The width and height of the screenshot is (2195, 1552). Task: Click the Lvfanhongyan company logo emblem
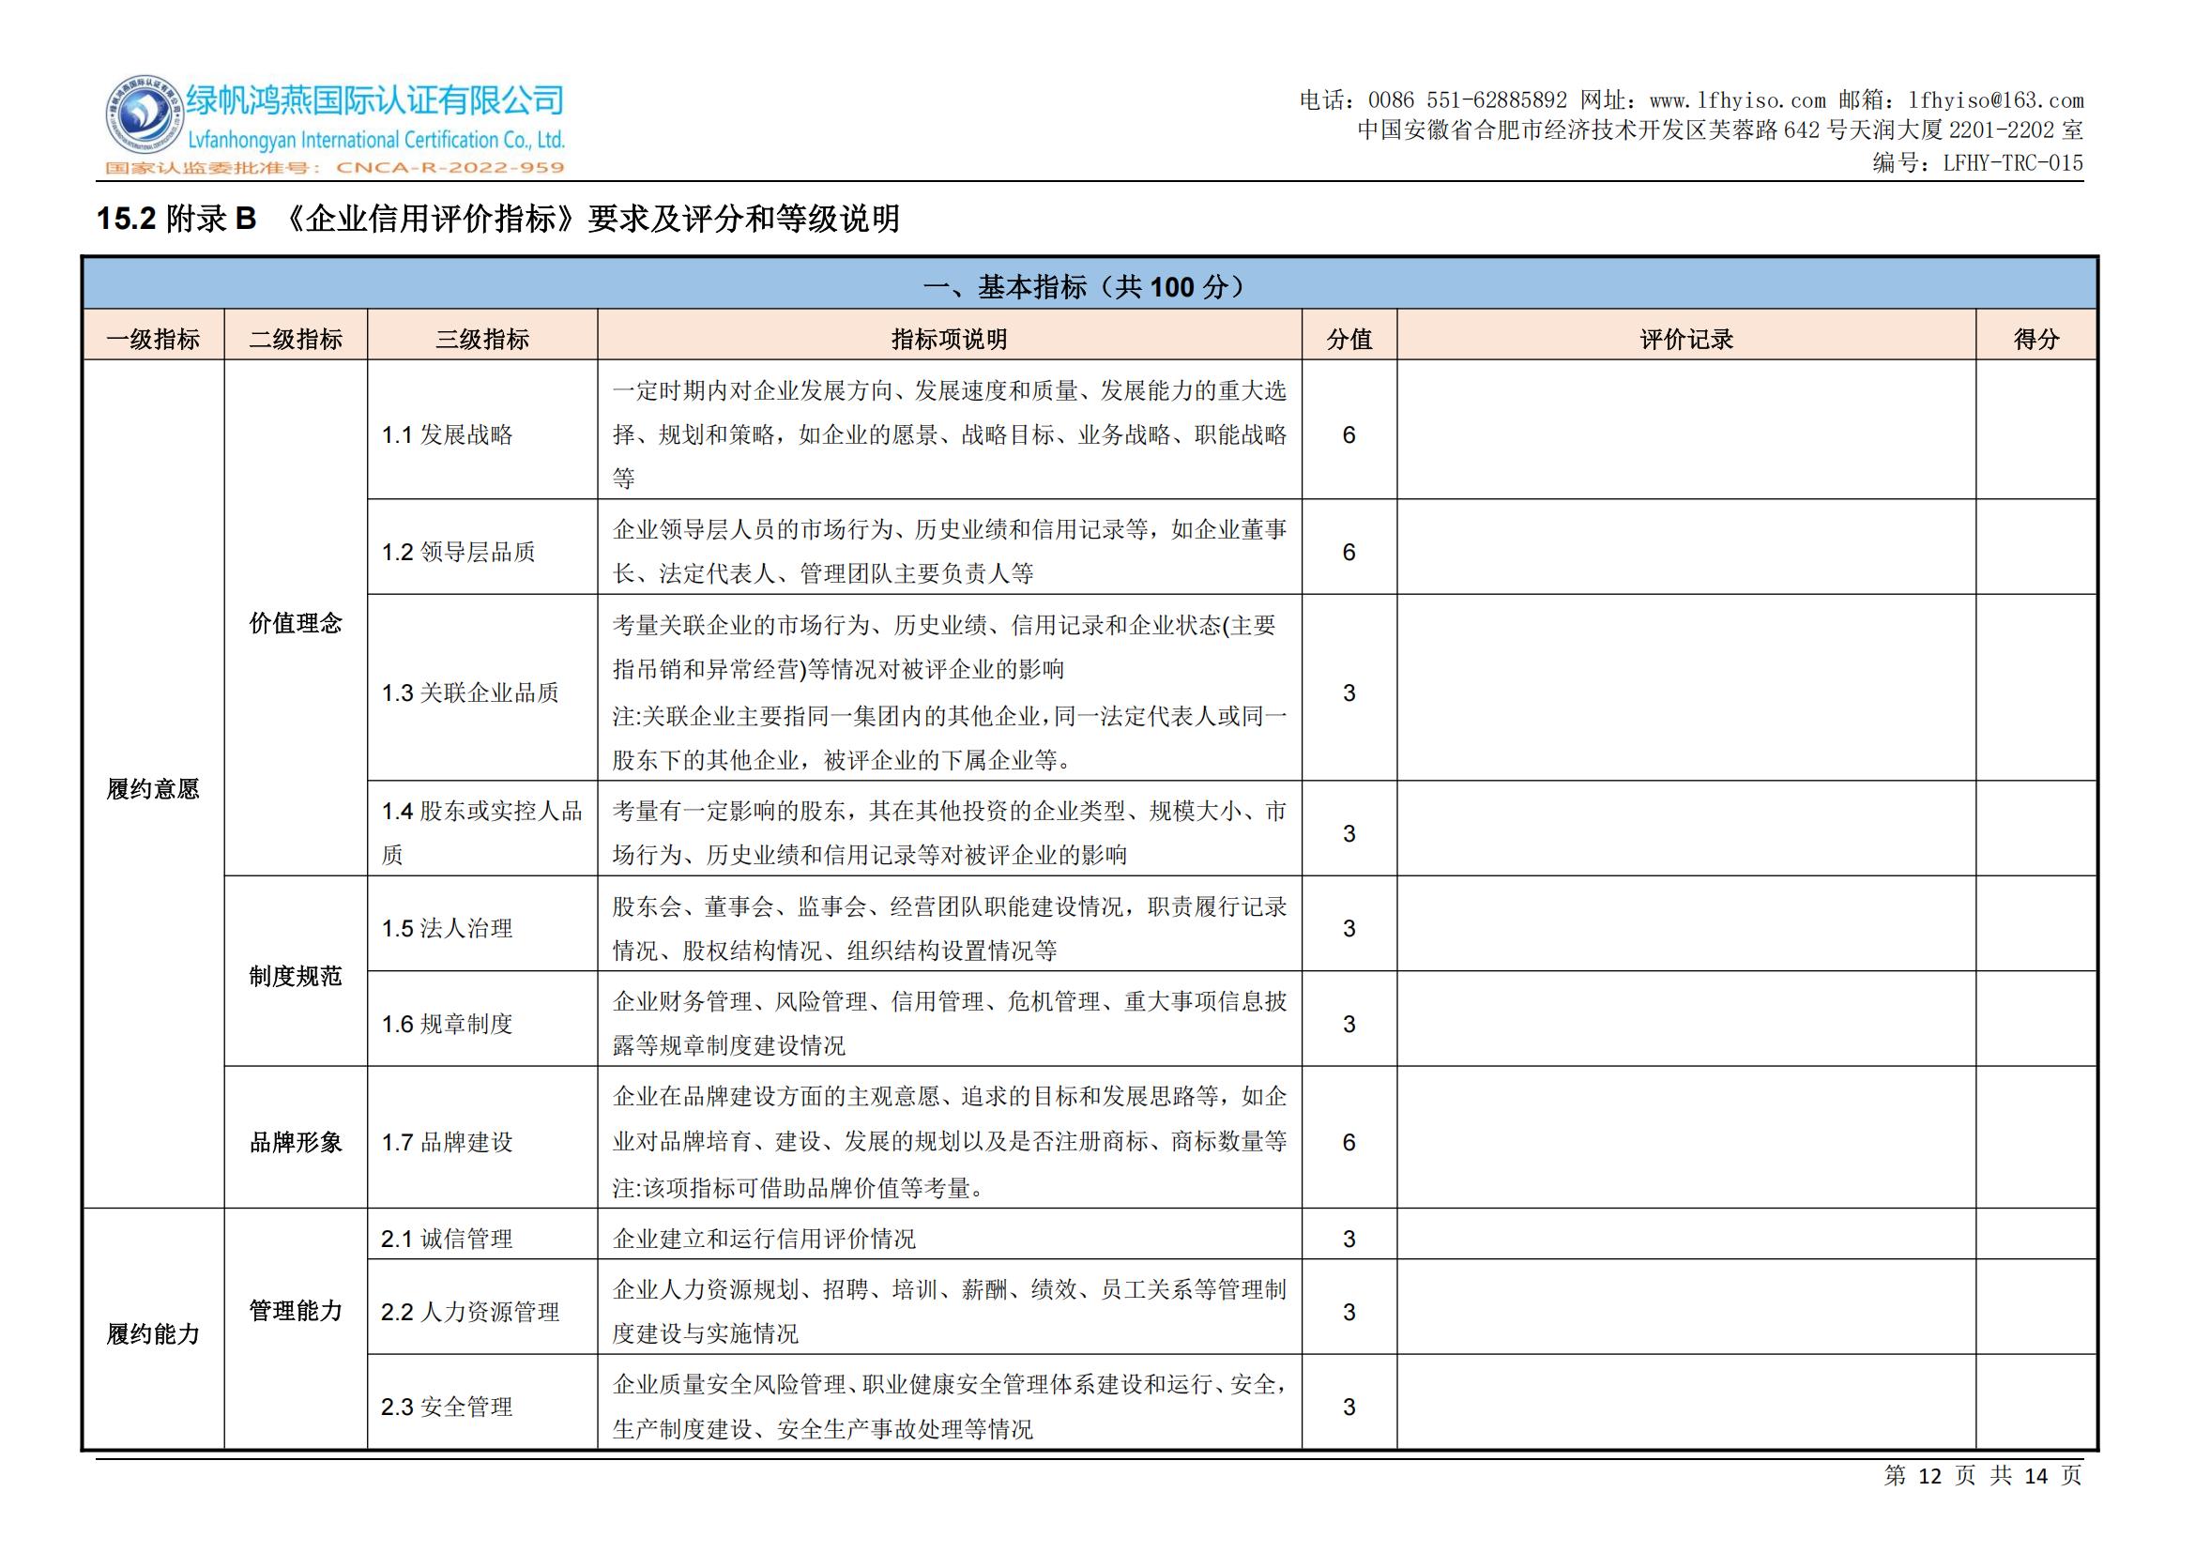click(x=144, y=114)
